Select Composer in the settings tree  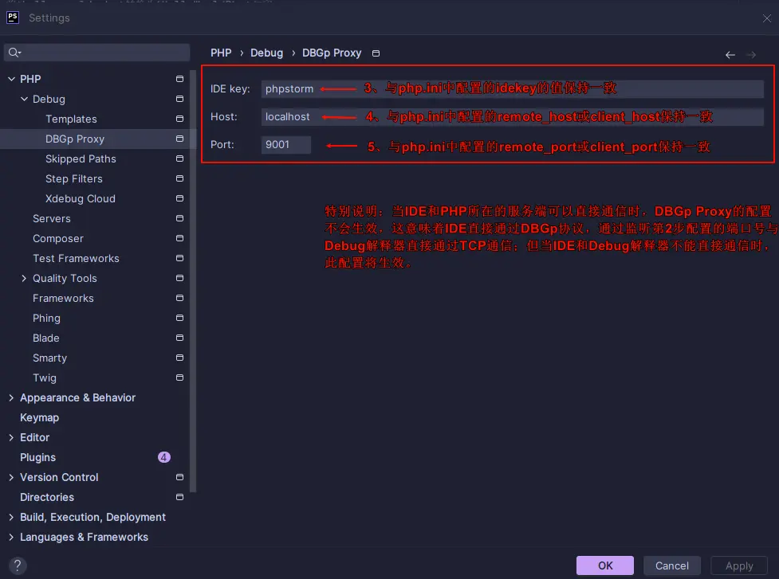(x=57, y=238)
